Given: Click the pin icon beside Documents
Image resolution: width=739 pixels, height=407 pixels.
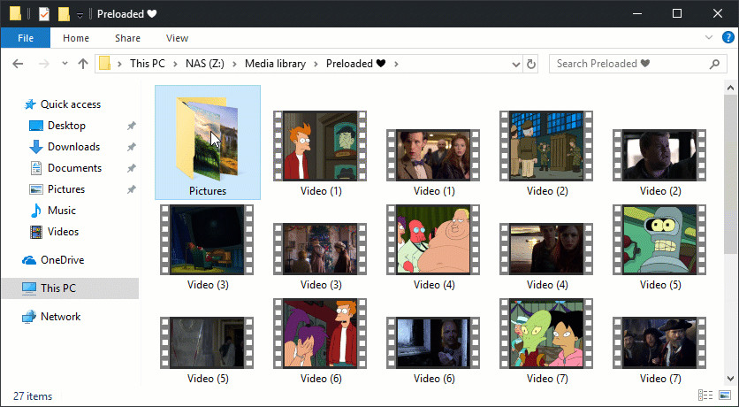Looking at the screenshot, I should 132,168.
